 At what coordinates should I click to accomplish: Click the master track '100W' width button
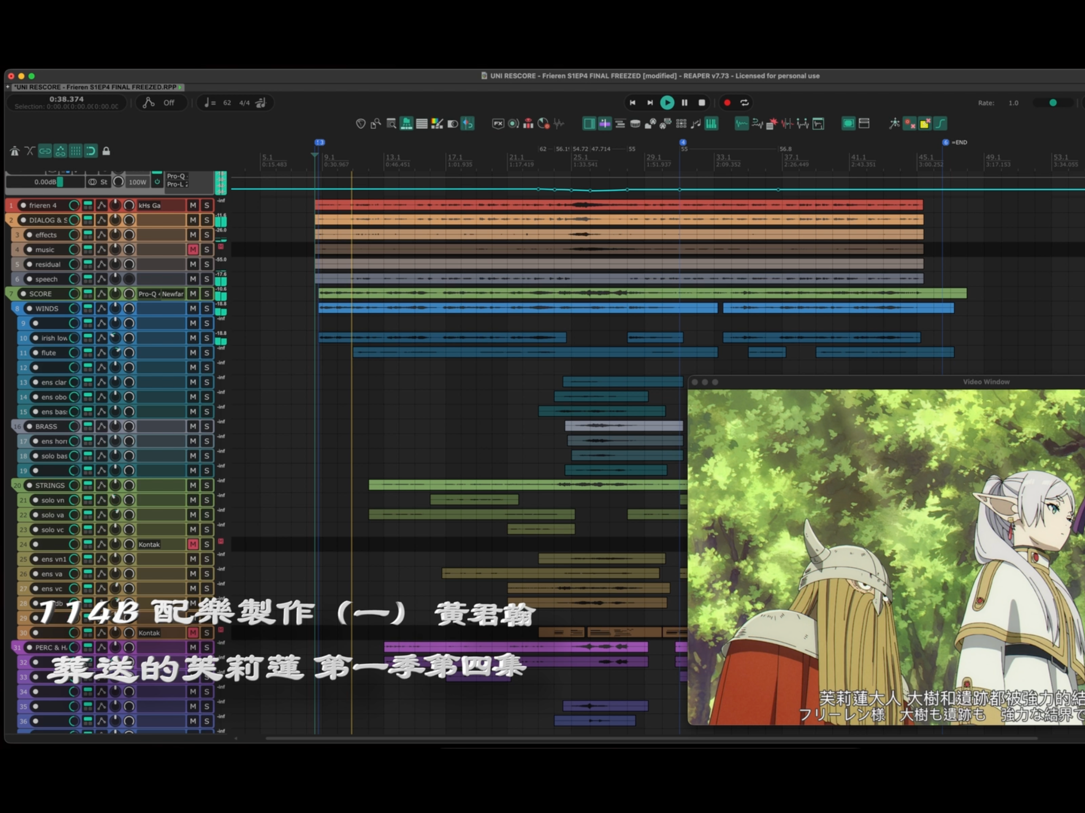click(x=137, y=182)
